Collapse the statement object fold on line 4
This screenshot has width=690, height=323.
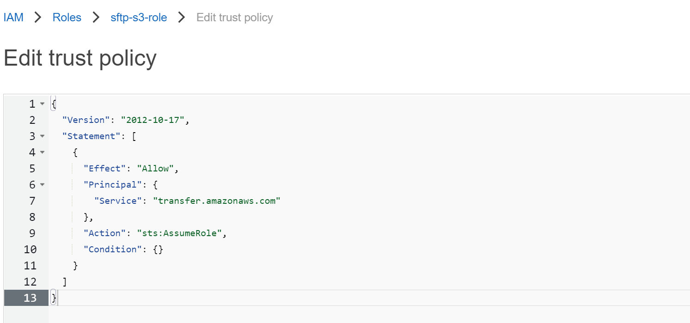coord(42,152)
